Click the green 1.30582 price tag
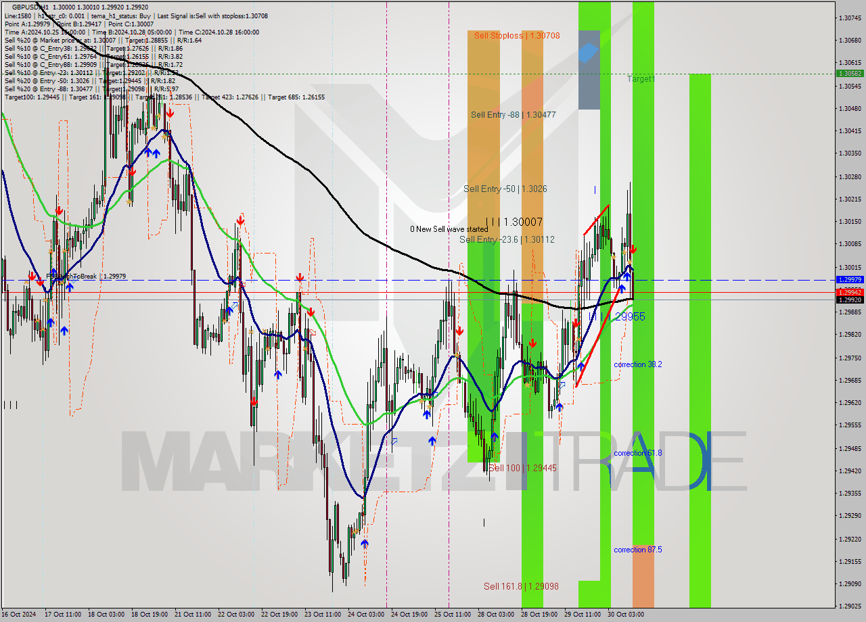 [849, 73]
